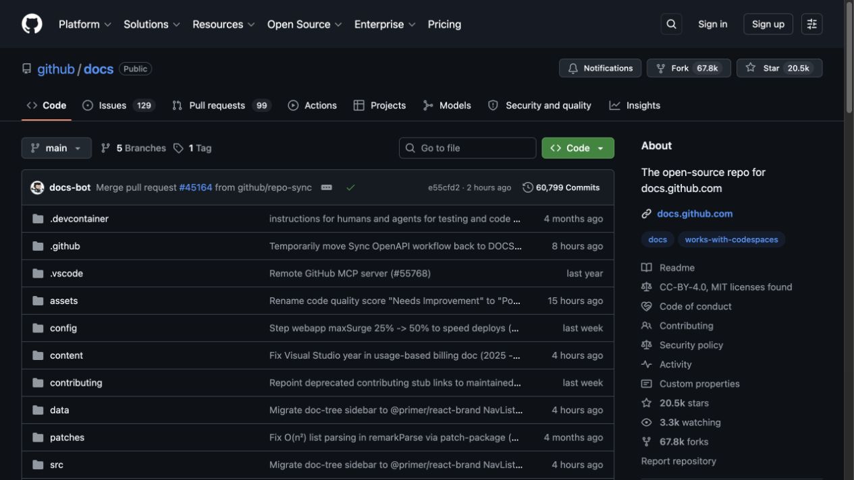Viewport: 854px width, 480px height.
Task: Open the Security and quality tab
Action: (539, 105)
